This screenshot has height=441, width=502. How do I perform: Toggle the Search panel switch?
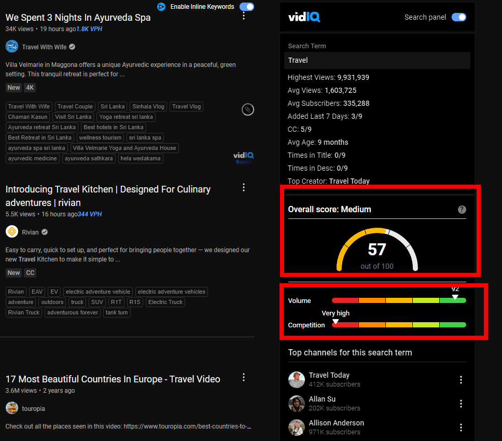(458, 17)
